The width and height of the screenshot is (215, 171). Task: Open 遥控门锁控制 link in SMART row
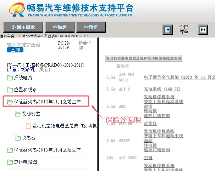tap(157, 150)
